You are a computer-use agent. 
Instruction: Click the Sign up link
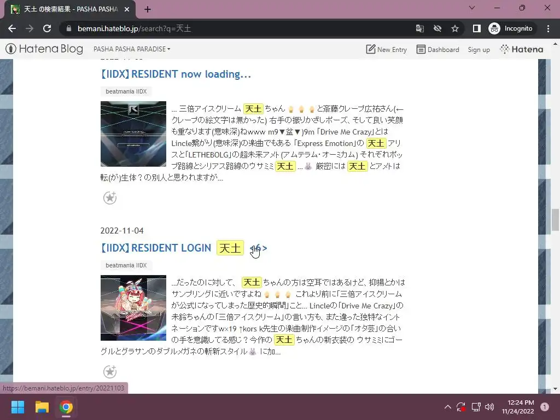click(479, 50)
